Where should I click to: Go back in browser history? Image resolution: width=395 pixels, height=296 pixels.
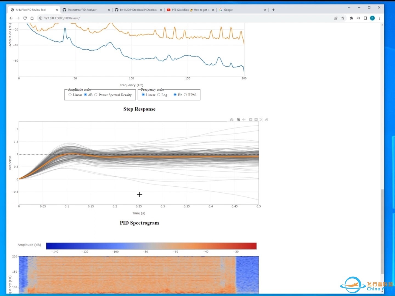point(11,18)
